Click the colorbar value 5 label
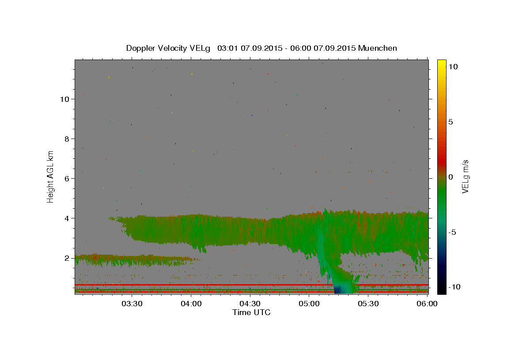This screenshot has height=353, width=530. 451,122
